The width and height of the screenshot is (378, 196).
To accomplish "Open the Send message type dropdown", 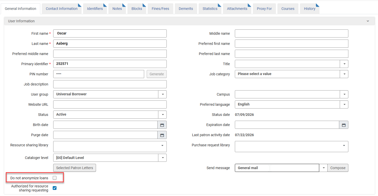I will [324, 168].
